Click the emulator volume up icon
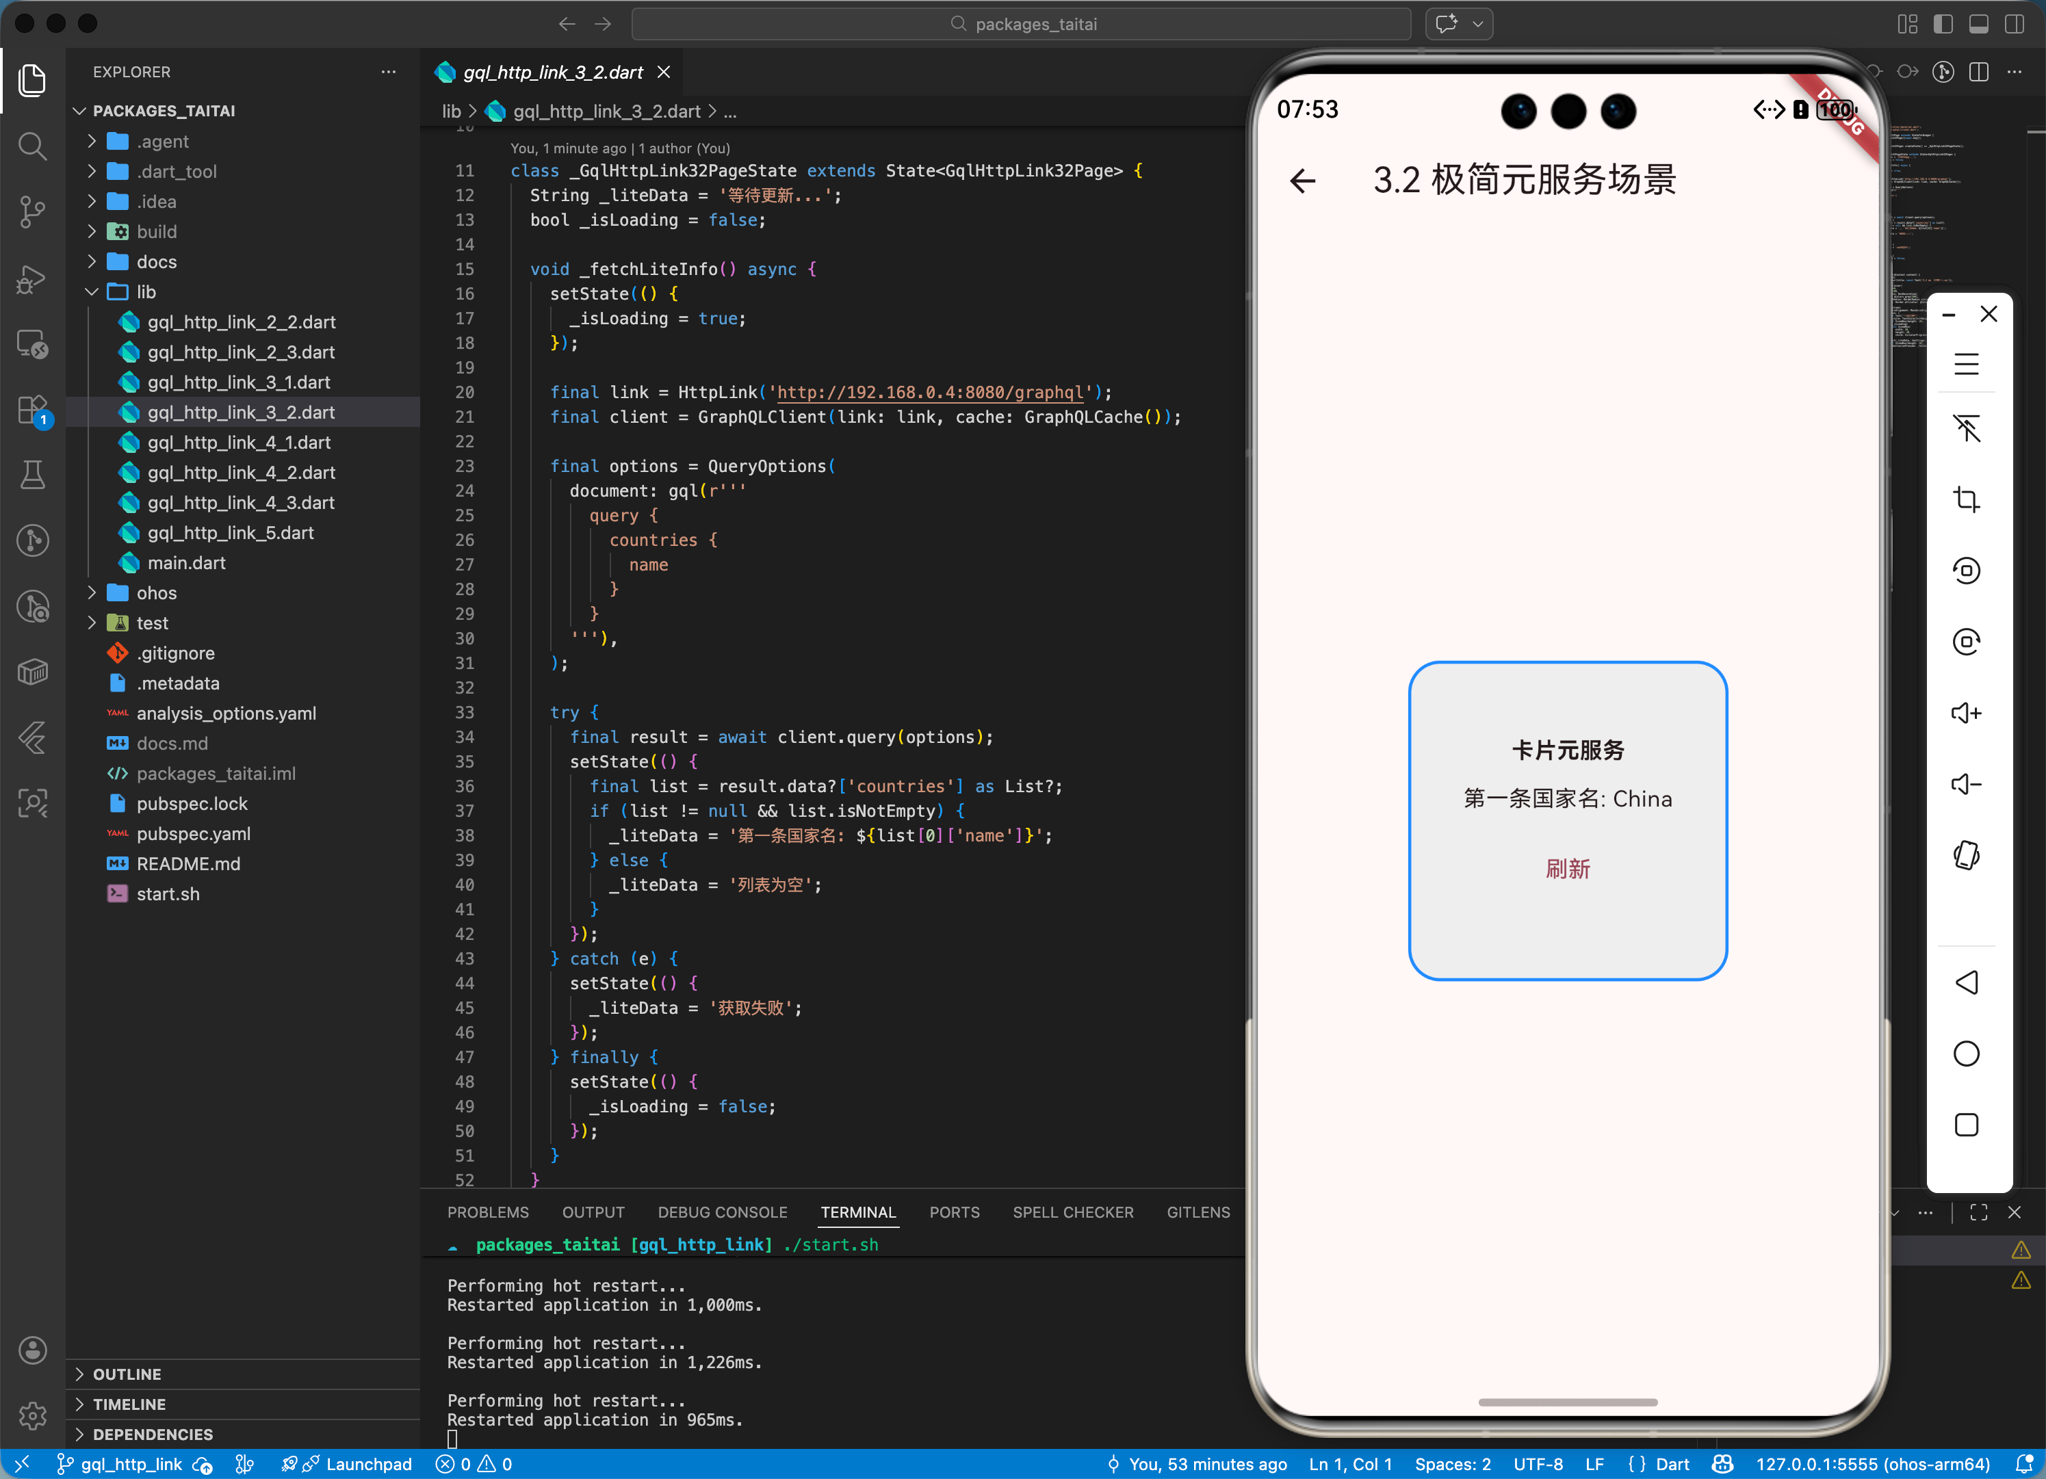The height and width of the screenshot is (1479, 2046). tap(1966, 714)
